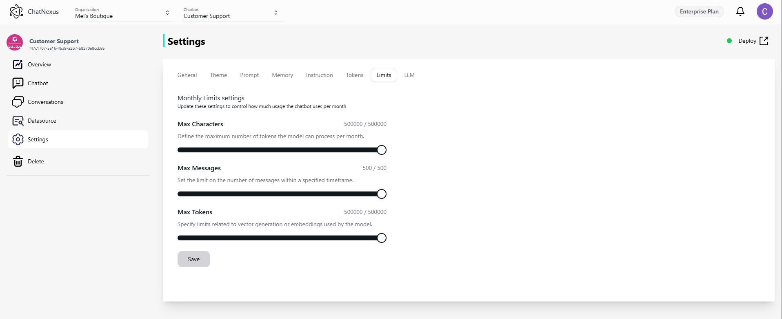Viewport: 782px width, 319px height.
Task: Click the Datasource search icon
Action: coord(18,121)
